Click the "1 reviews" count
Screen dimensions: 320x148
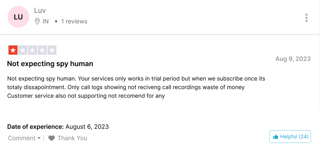74,22
